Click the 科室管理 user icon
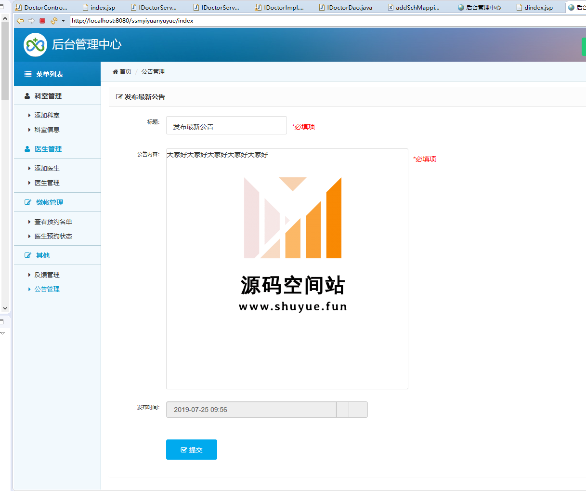 tap(27, 96)
